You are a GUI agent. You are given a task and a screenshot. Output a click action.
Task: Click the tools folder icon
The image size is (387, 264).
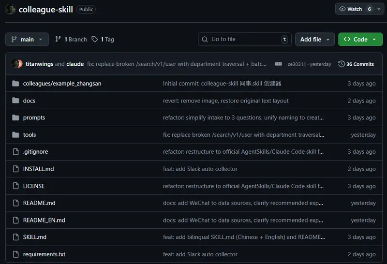coord(15,135)
